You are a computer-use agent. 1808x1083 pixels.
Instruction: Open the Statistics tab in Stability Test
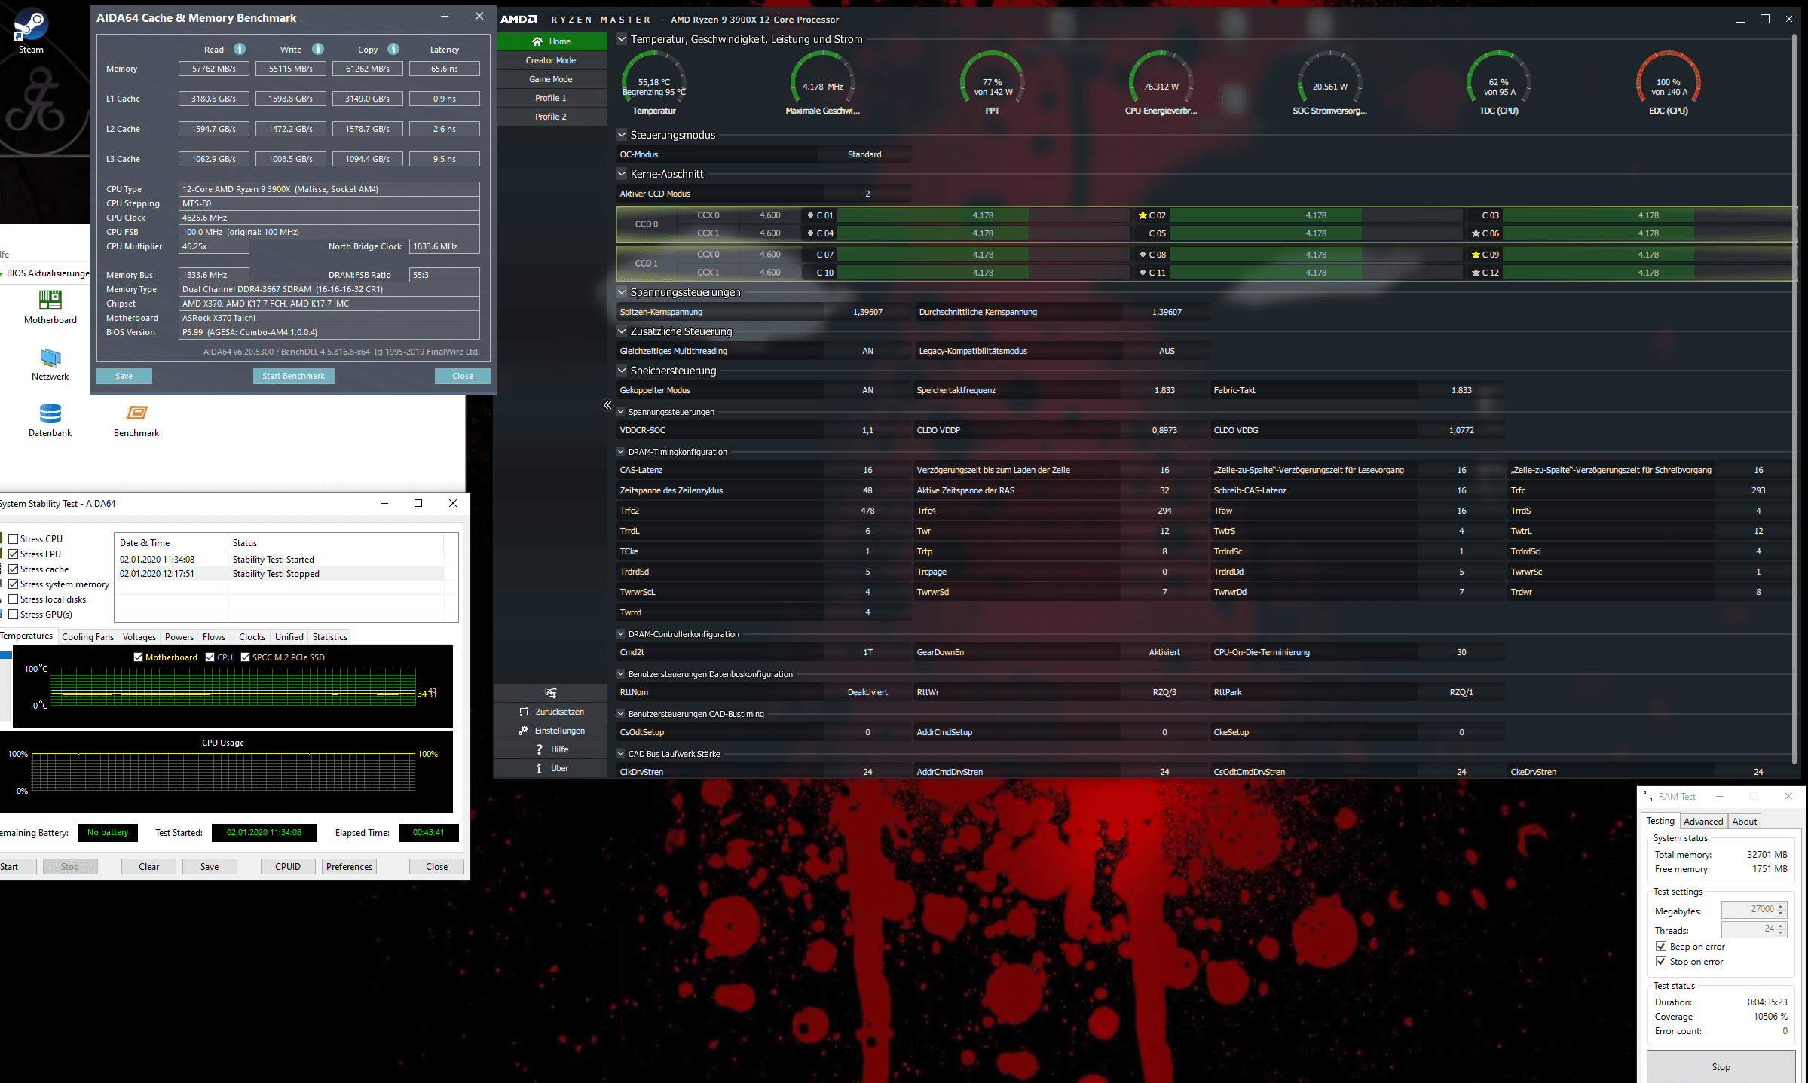tap(330, 637)
